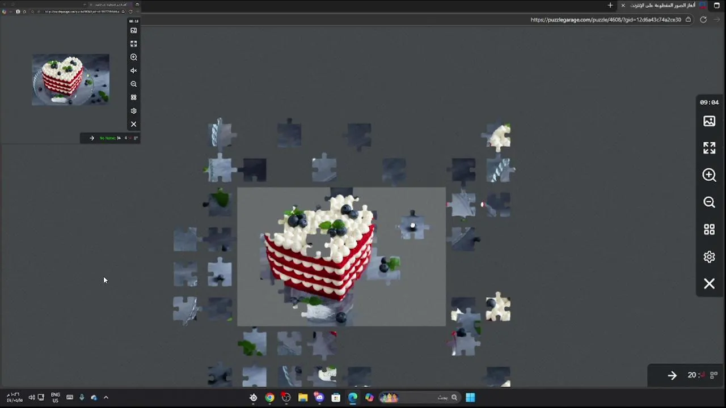
Task: Click settings gear in small window toolbar
Action: (134, 111)
